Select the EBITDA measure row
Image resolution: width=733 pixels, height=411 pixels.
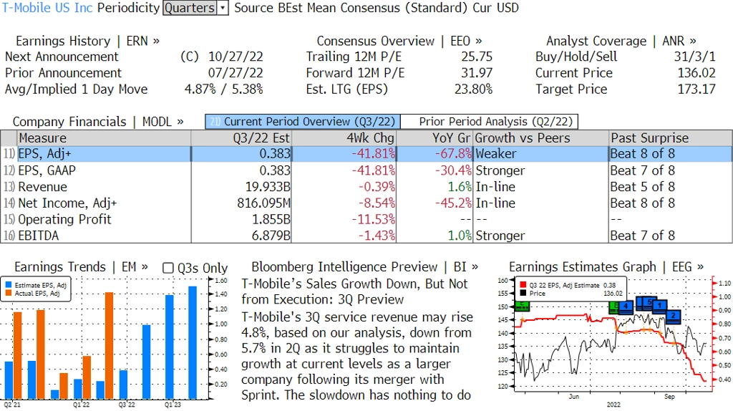tap(366, 236)
